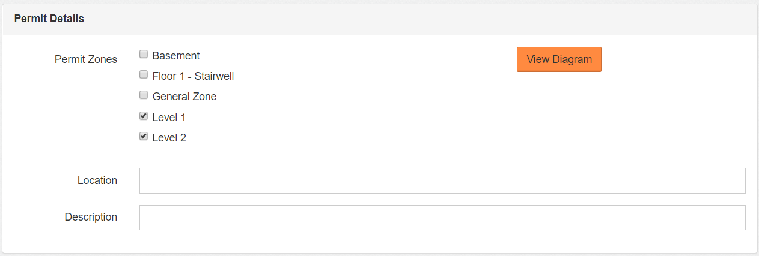Select the empty Location box below zones
Image resolution: width=759 pixels, height=256 pixels.
click(x=442, y=181)
